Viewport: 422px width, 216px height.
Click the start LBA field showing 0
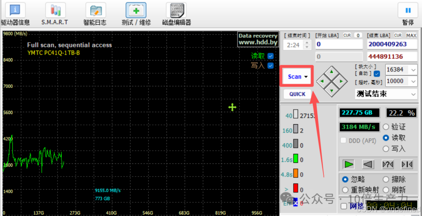339,45
